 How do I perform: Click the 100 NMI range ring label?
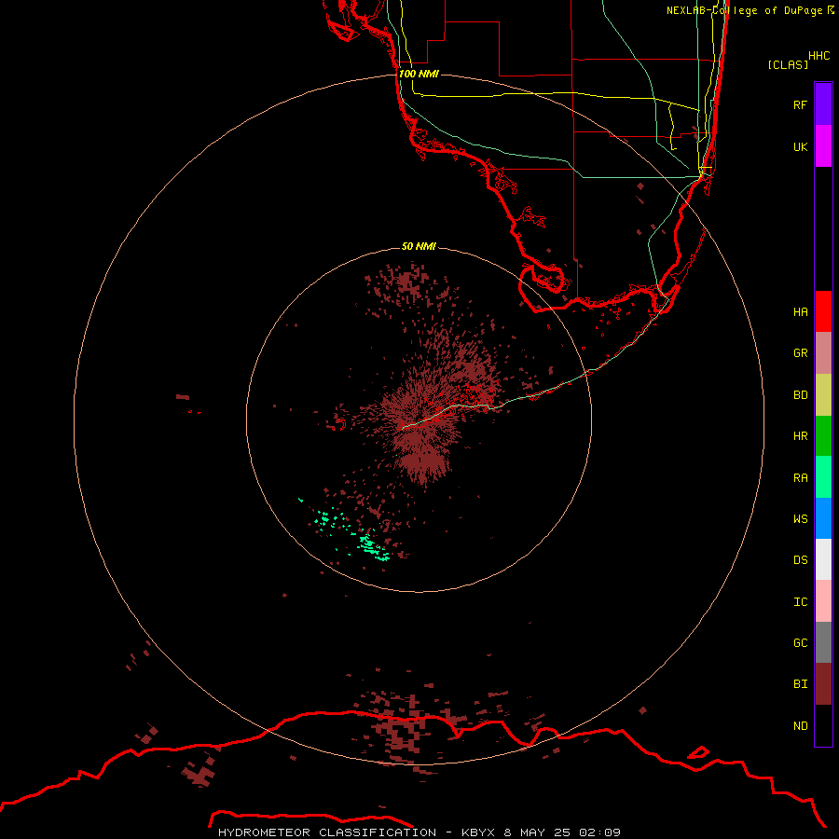[419, 74]
